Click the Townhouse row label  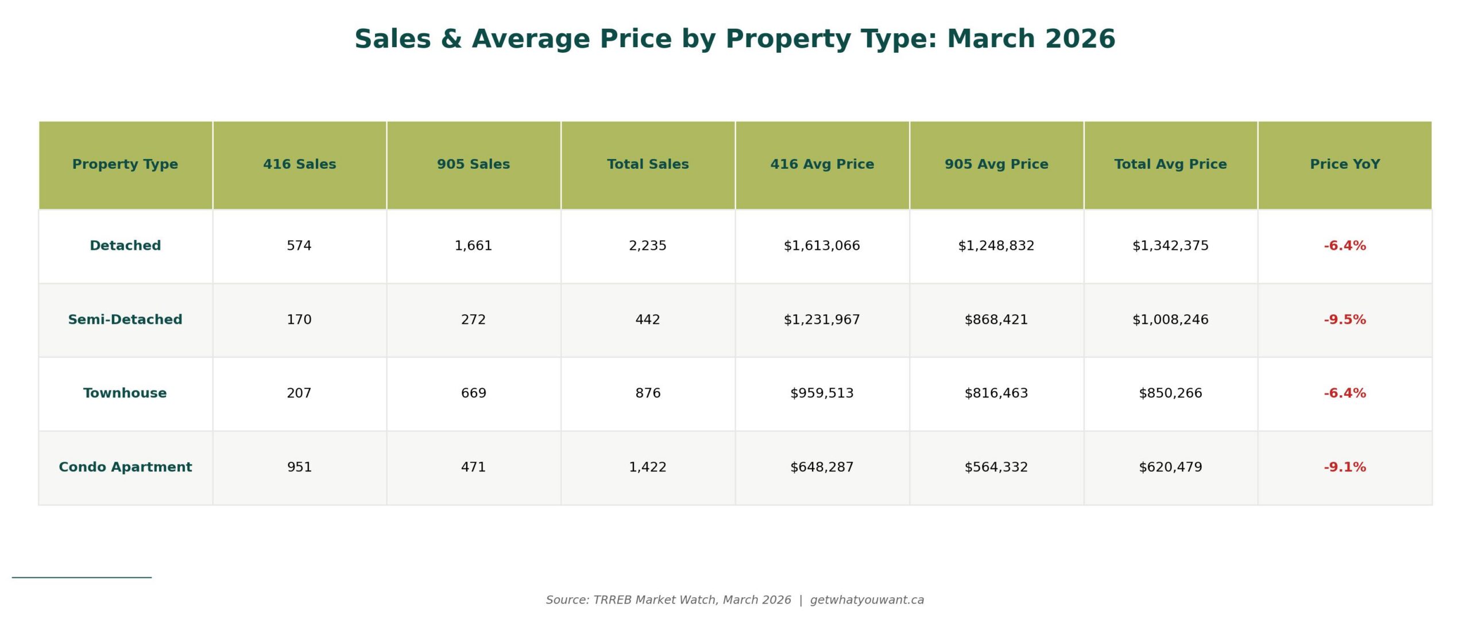125,393
